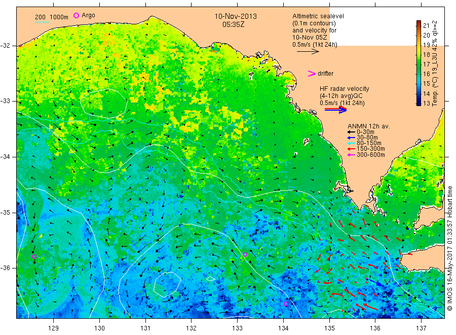Viewport: 456px width, 335px height.
Task: Click the blue 30-80m ANMN arrow
Action: (x=351, y=138)
